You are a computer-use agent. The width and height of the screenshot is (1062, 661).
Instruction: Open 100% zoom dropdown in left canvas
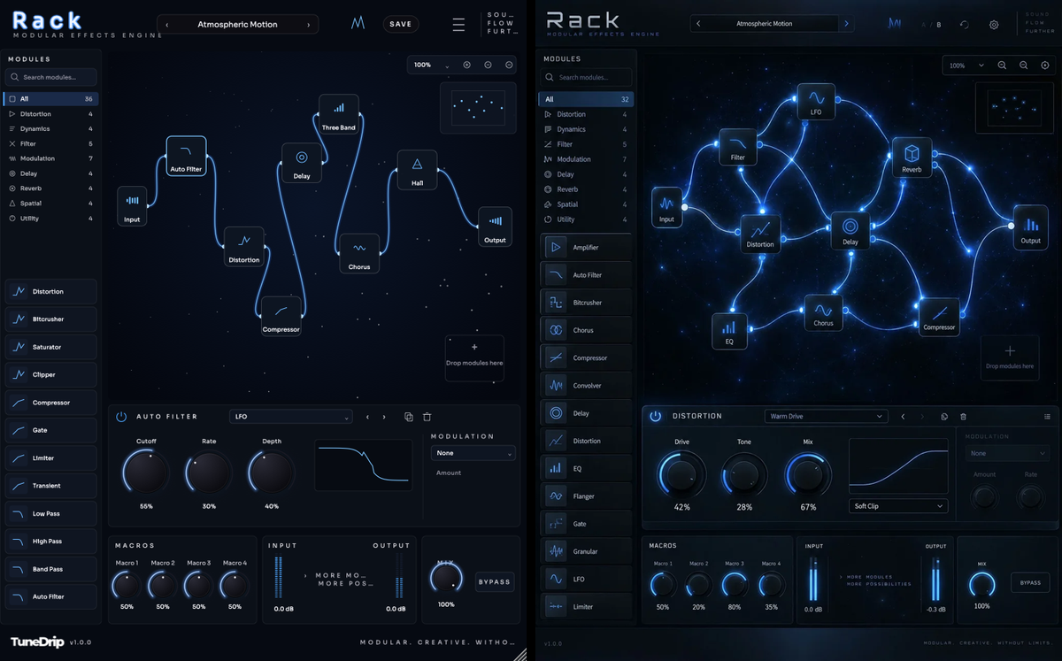(x=431, y=65)
